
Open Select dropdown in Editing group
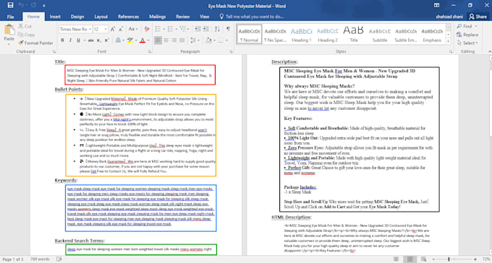[467, 43]
